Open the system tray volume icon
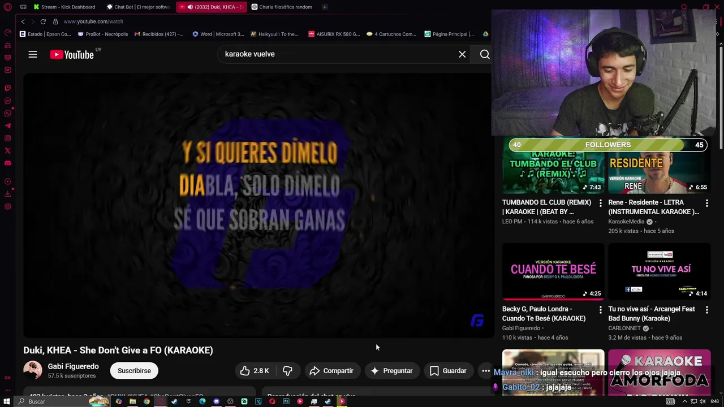This screenshot has width=724, height=407. [x=701, y=401]
